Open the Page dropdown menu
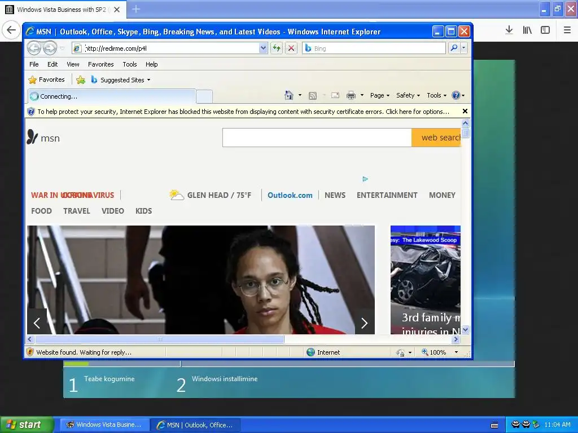Viewport: 578px width, 433px height. (x=380, y=95)
